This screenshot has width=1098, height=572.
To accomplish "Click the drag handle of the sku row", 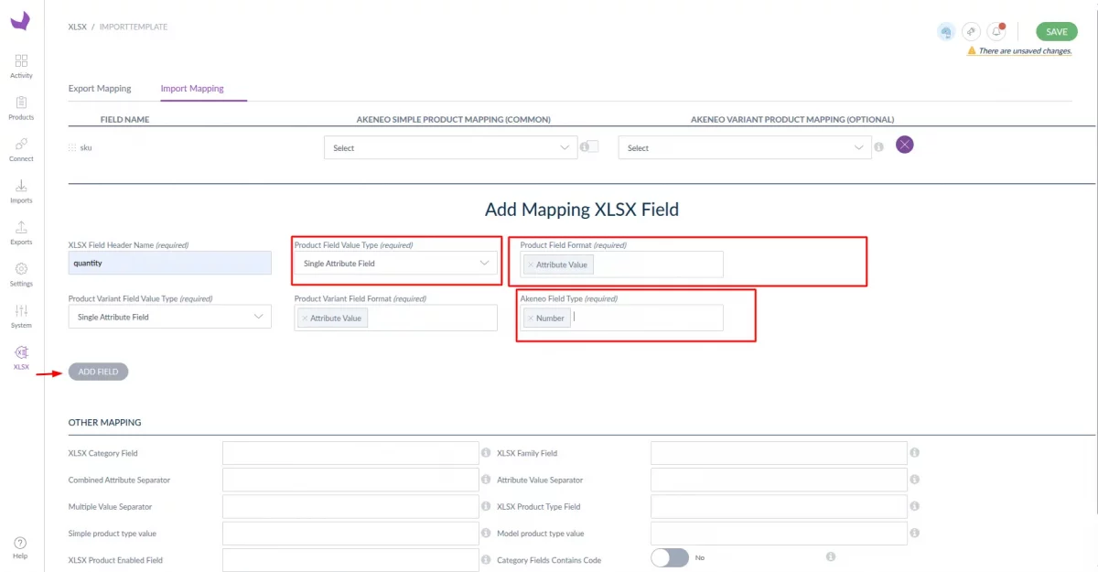I will click(x=72, y=147).
